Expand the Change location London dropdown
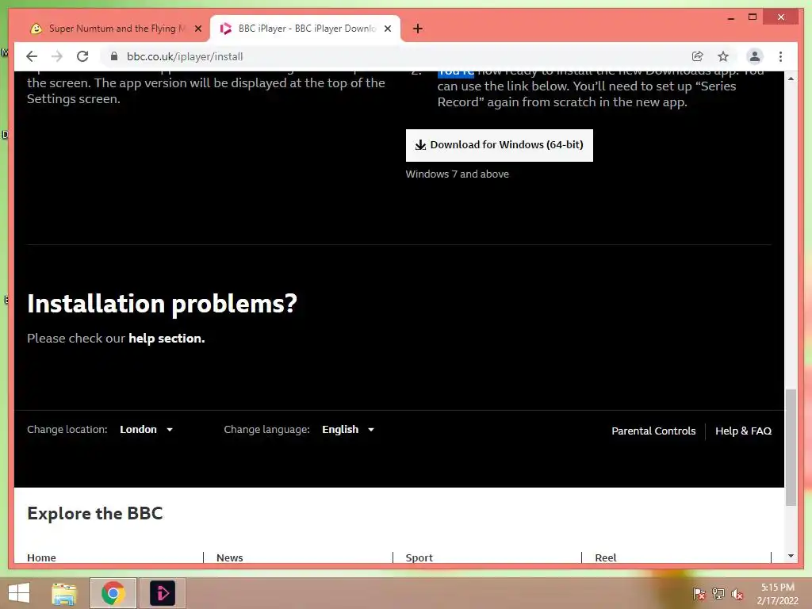Image resolution: width=812 pixels, height=609 pixels. pyautogui.click(x=147, y=429)
